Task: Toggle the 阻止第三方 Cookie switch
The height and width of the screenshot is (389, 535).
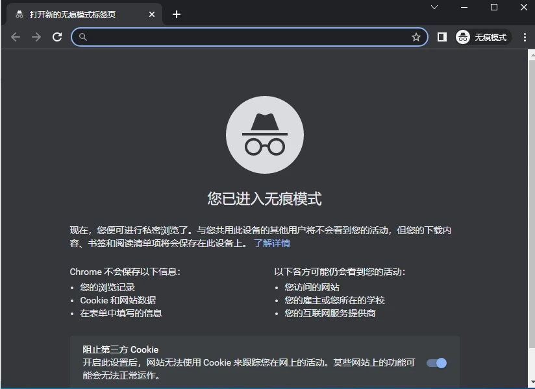Action: pos(436,363)
